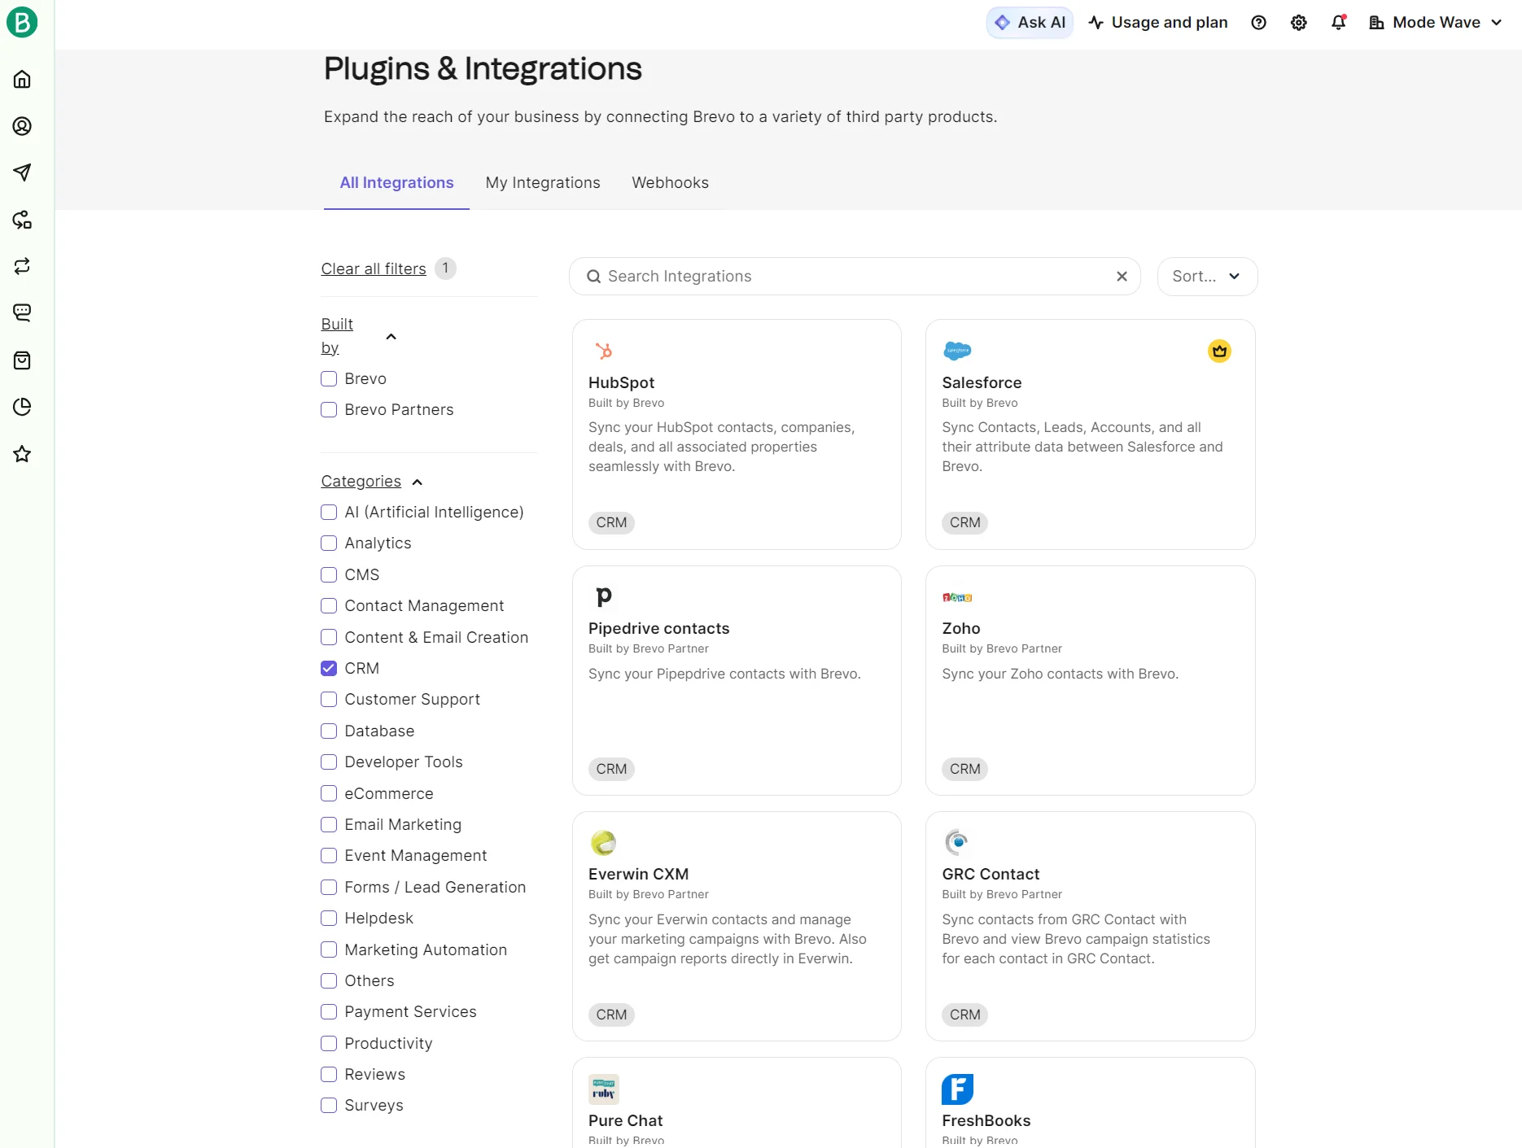Open the Automations icon in sidebar
This screenshot has height=1148, width=1522.
22,220
